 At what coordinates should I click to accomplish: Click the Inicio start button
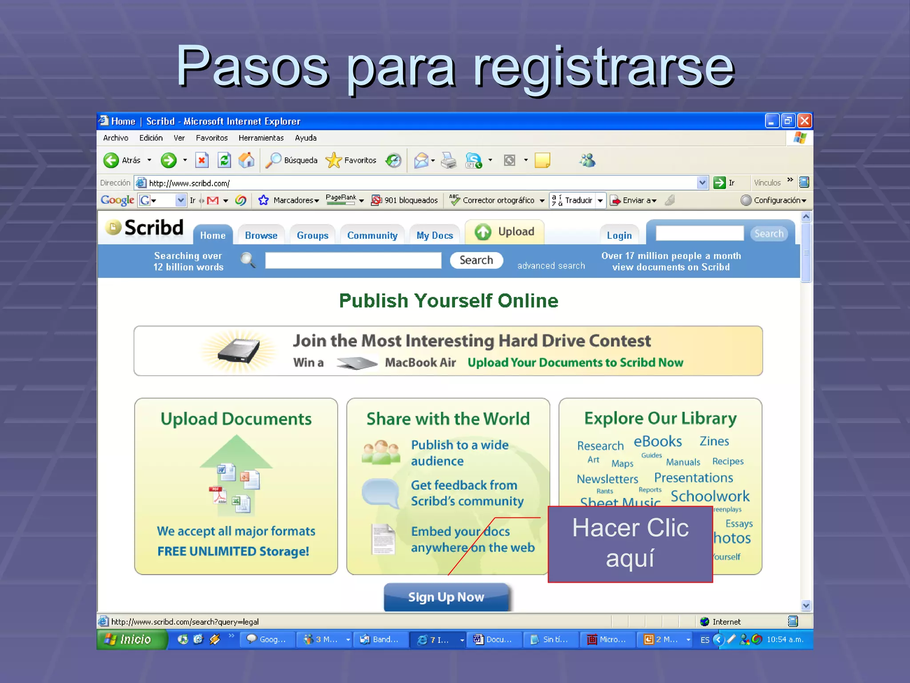[132, 639]
